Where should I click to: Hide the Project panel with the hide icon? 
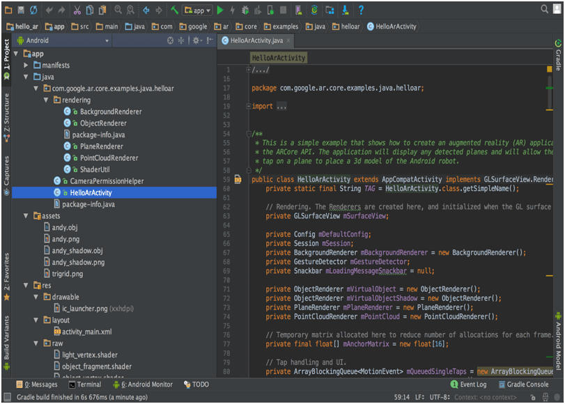click(210, 40)
